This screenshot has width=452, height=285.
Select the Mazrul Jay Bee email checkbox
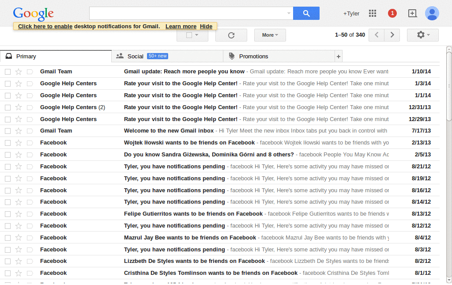(8, 238)
